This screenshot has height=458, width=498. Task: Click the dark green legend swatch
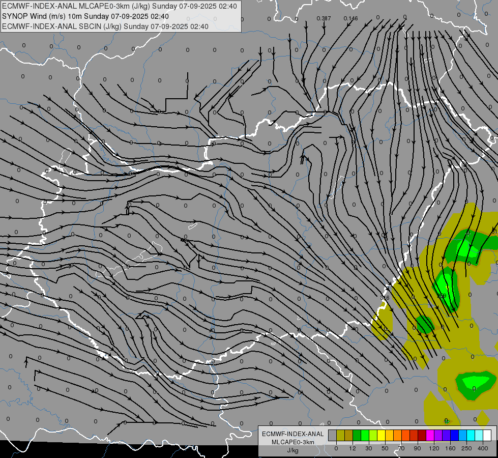[357, 436]
